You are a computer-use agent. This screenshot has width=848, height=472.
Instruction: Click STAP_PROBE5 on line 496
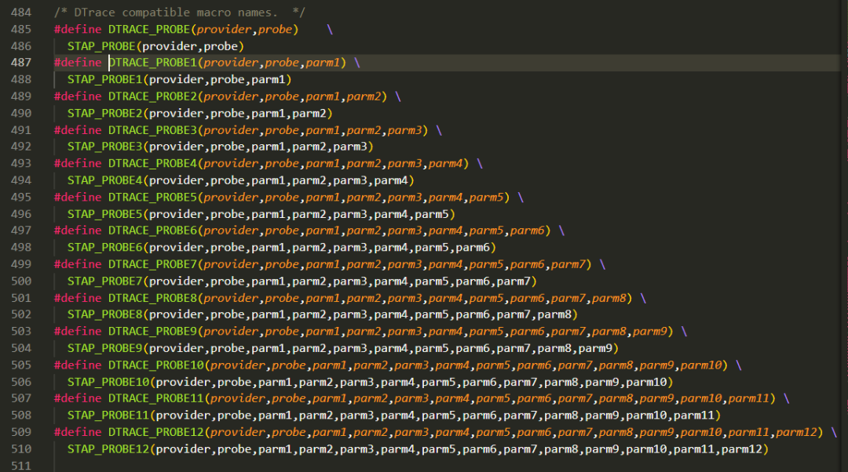point(104,214)
